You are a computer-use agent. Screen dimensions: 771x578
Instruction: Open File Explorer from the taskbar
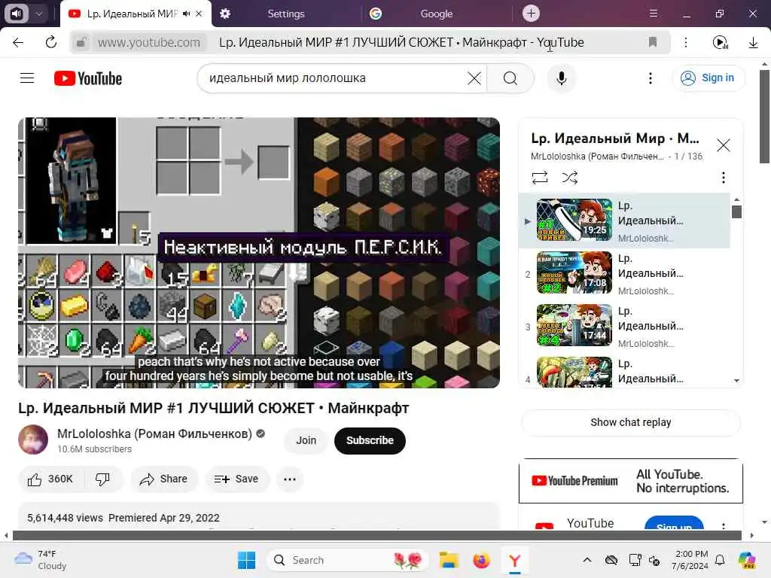(449, 560)
